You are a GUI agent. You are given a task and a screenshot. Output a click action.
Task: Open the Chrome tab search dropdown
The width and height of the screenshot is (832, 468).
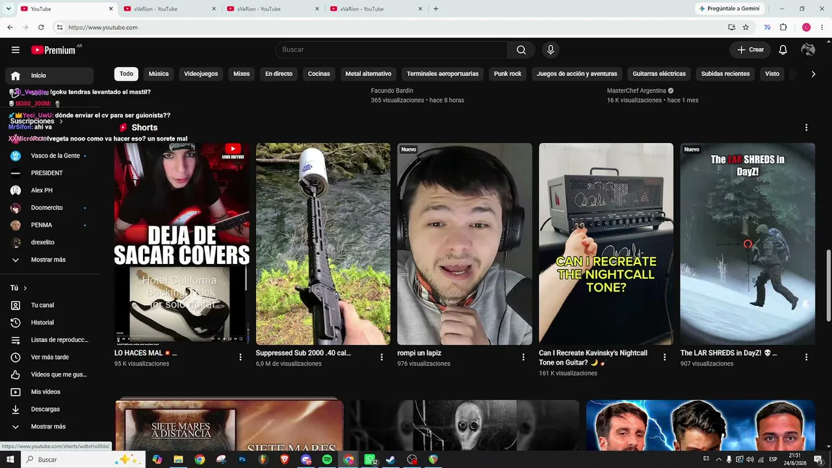coord(8,8)
